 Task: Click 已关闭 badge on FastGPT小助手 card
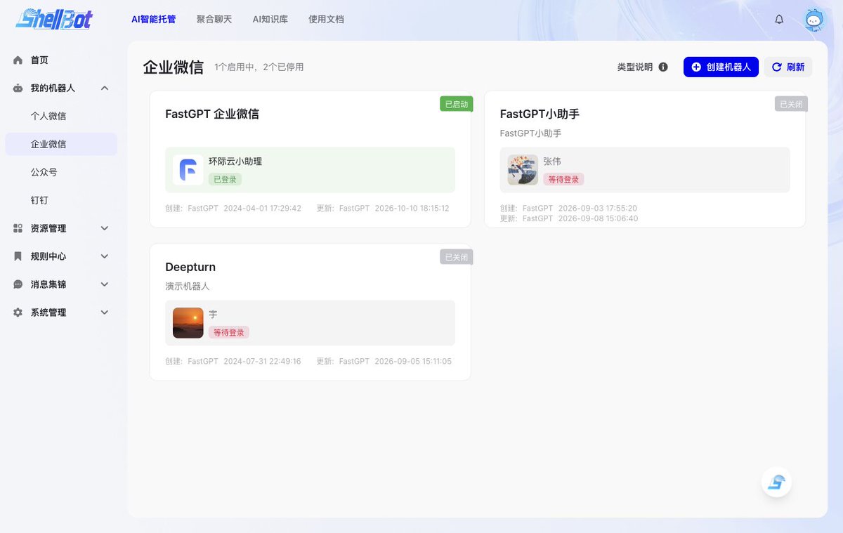pyautogui.click(x=792, y=104)
